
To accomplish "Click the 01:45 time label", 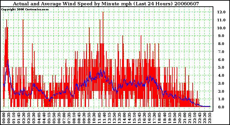I will [19, 118].
